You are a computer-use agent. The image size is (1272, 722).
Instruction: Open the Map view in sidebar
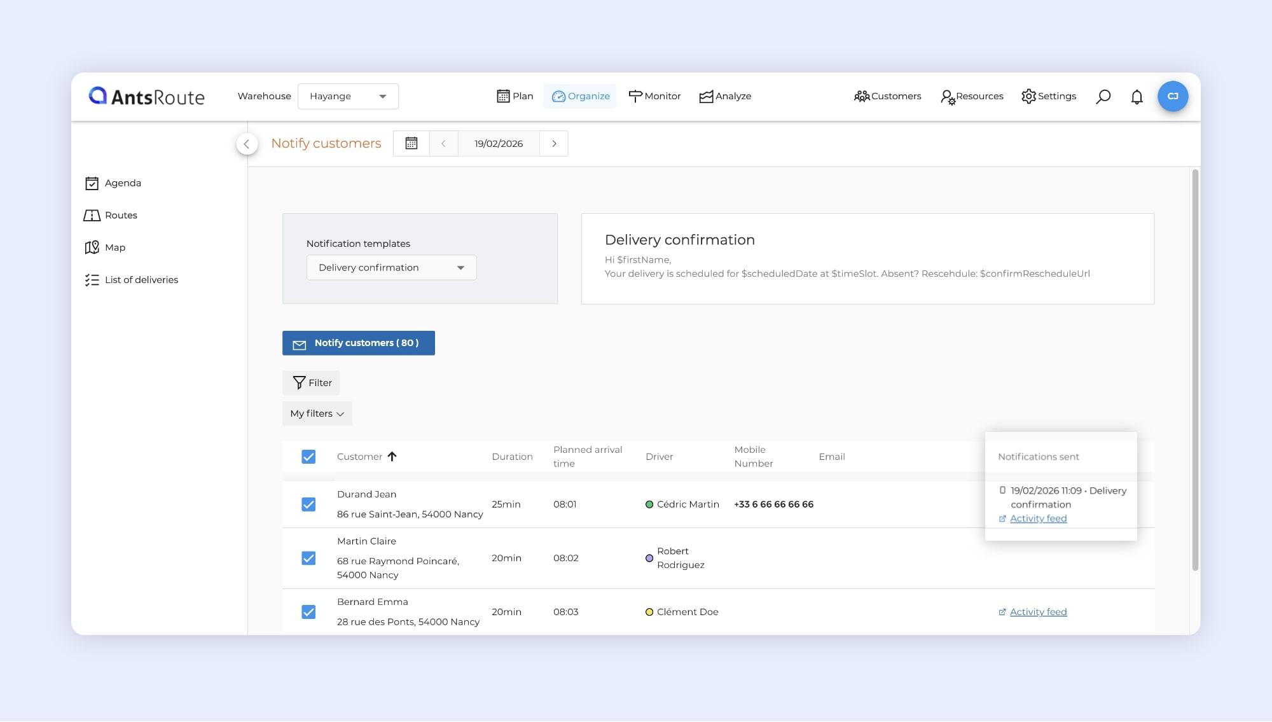click(x=114, y=247)
